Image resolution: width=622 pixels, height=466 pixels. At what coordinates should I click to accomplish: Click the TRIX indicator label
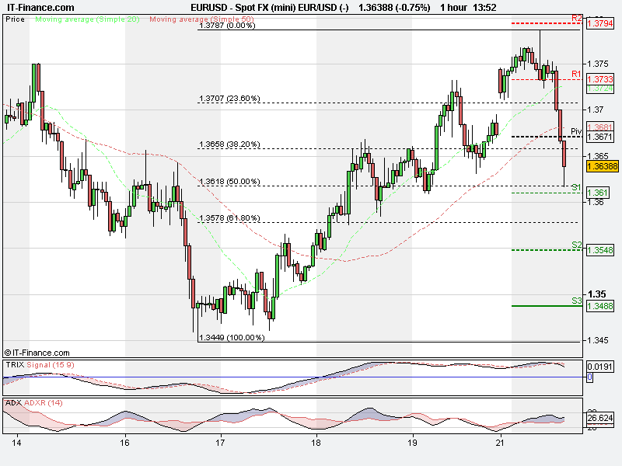[x=15, y=364]
